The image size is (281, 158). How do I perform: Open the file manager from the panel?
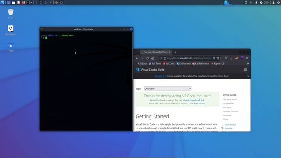point(14,3)
